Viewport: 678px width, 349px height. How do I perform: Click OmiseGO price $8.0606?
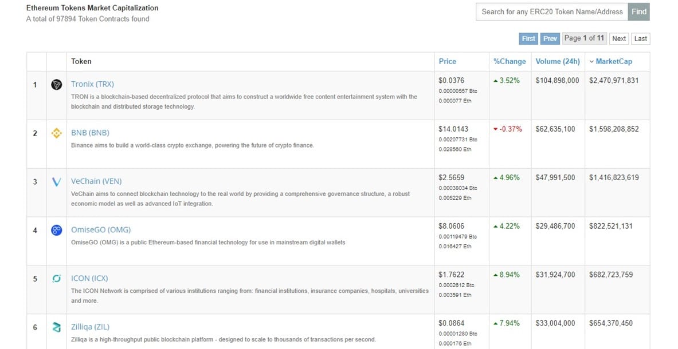click(451, 226)
